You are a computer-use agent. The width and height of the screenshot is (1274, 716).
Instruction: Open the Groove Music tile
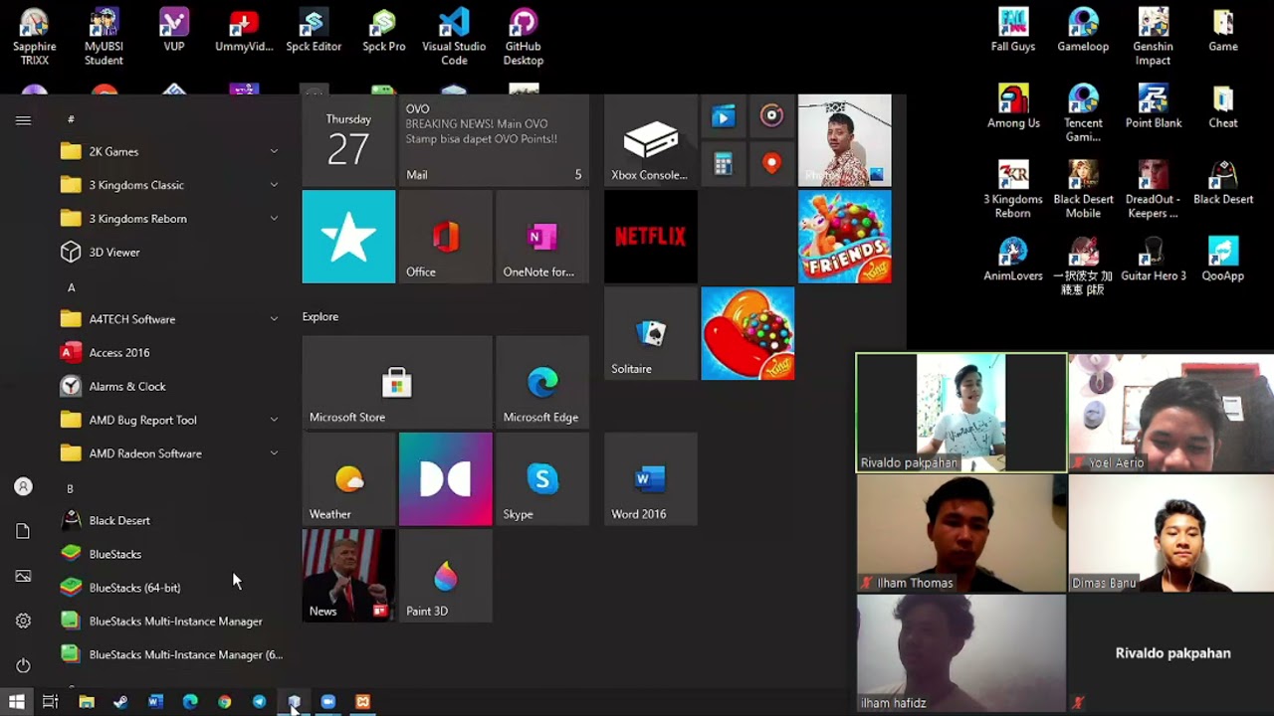coord(771,117)
